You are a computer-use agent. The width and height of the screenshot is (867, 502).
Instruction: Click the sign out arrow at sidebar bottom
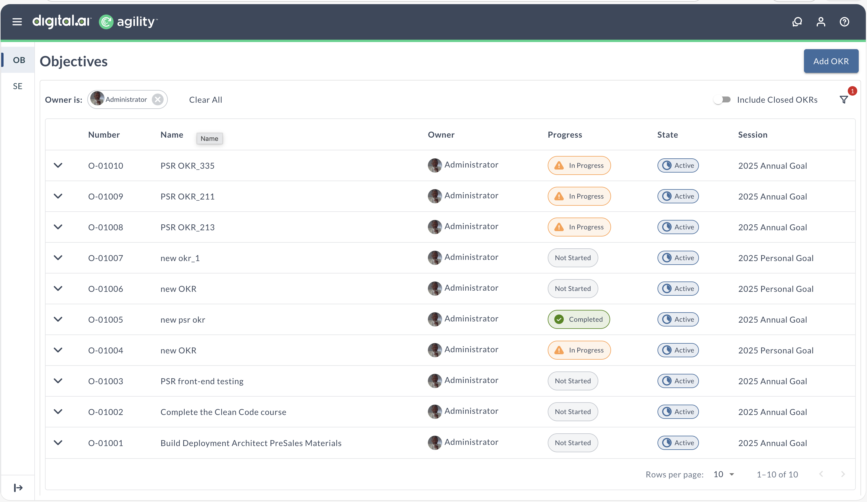tap(18, 487)
